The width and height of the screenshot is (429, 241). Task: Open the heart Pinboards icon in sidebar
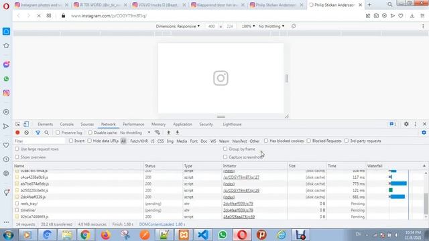point(6,145)
